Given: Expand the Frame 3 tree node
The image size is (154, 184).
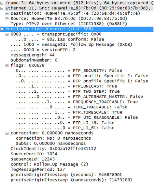Looking at the screenshot, I should (x=2, y=3).
